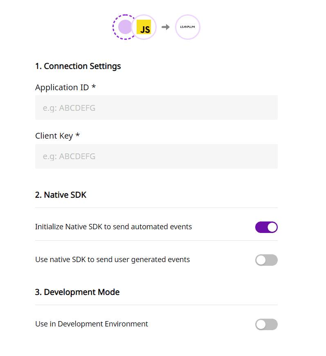Focus the Application ID input field
Image resolution: width=326 pixels, height=356 pixels.
(x=156, y=107)
